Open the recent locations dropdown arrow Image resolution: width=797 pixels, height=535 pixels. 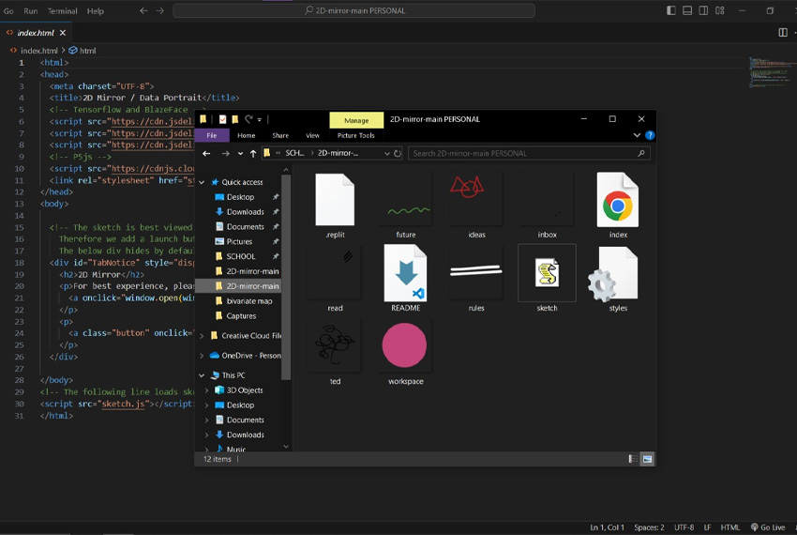coord(240,153)
